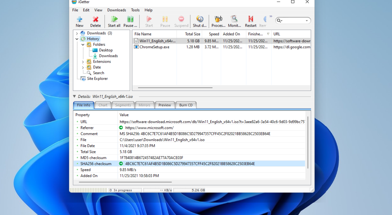Image resolution: width=392 pixels, height=215 pixels.
Task: Expand the Date tree node
Action: (83, 67)
